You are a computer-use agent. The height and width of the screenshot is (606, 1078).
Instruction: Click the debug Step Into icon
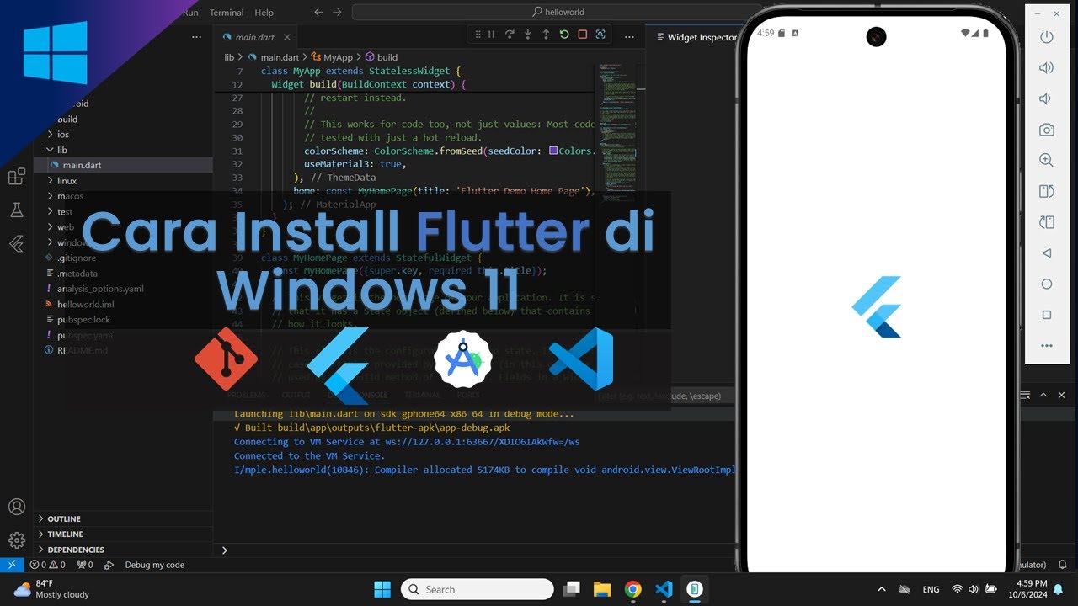[x=528, y=35]
